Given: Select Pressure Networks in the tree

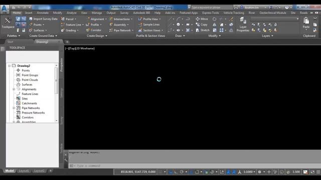Looking at the screenshot, I should click(33, 112).
